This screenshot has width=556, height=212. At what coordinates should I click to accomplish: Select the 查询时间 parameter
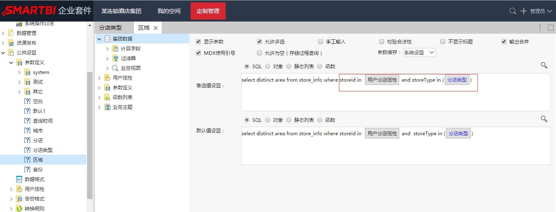pyautogui.click(x=43, y=121)
